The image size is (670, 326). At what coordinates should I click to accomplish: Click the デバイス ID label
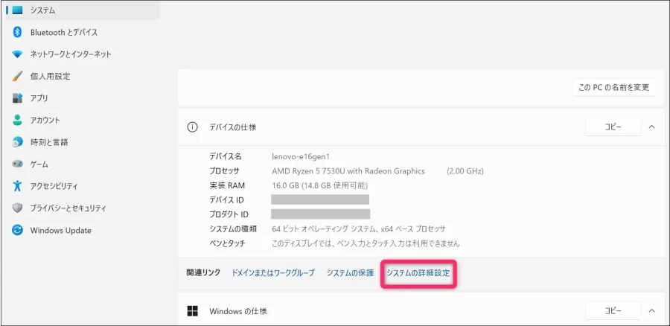(226, 200)
